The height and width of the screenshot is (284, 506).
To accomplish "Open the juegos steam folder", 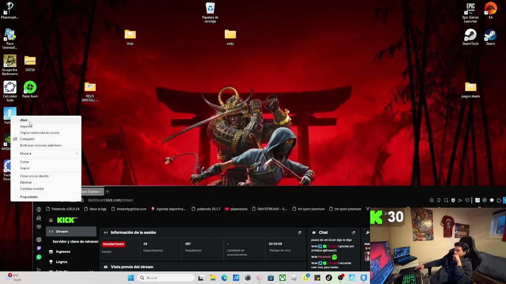I will [470, 90].
